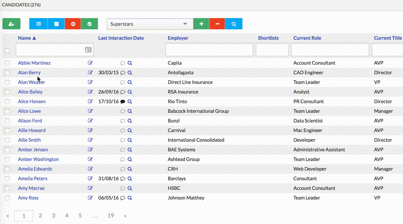Image resolution: width=403 pixels, height=224 pixels.
Task: Click the blue search button beside Superstars
Action: [x=234, y=24]
